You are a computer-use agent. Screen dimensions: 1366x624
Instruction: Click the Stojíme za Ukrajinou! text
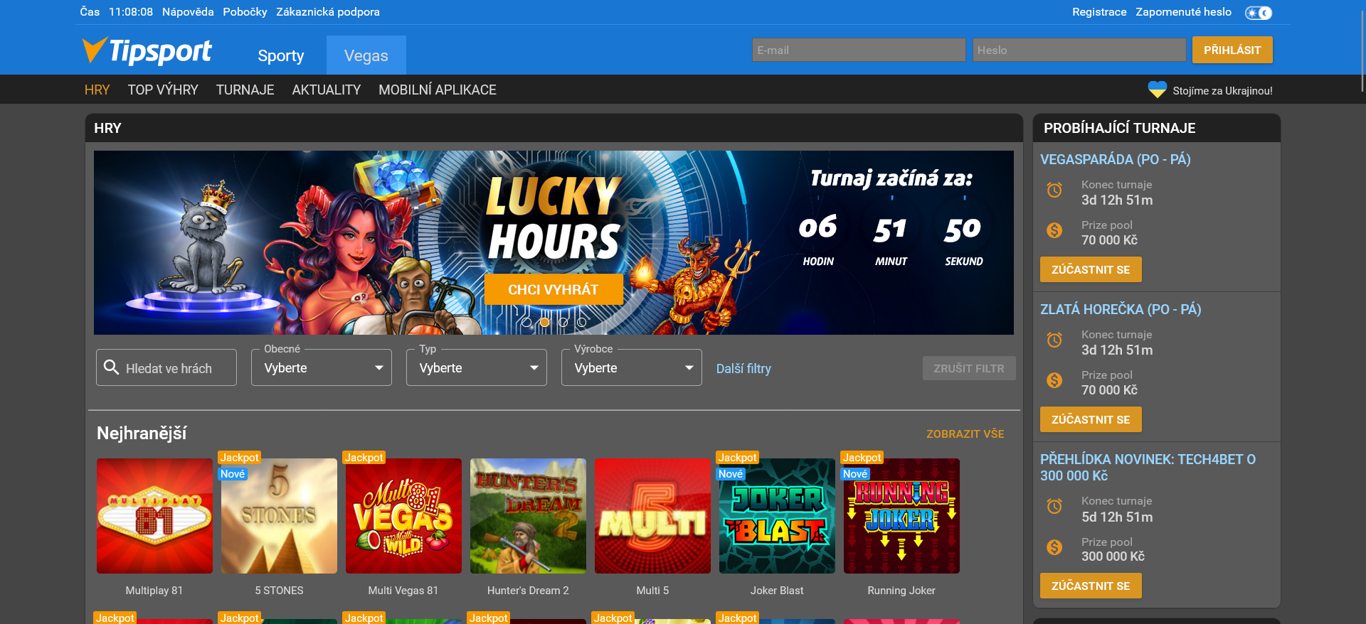pyautogui.click(x=1222, y=90)
